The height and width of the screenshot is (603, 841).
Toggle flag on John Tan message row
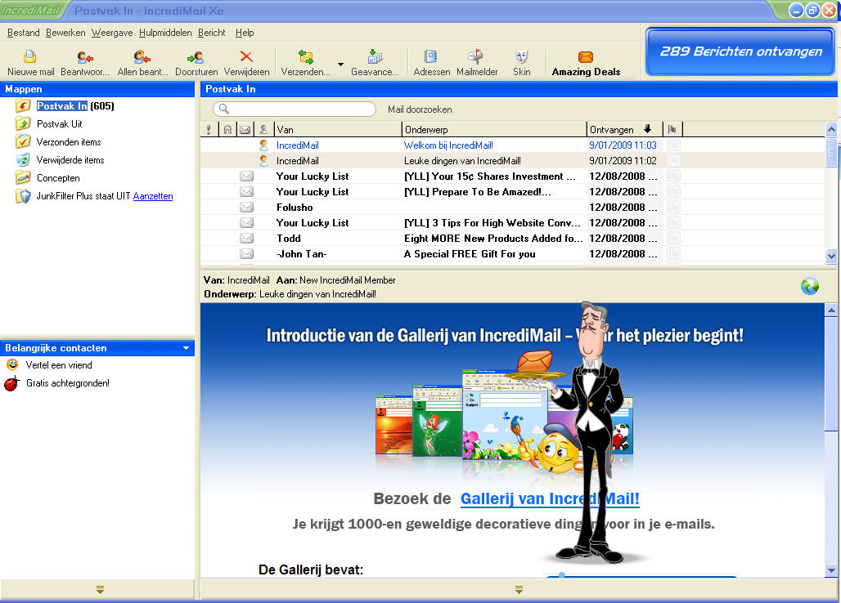pos(672,253)
